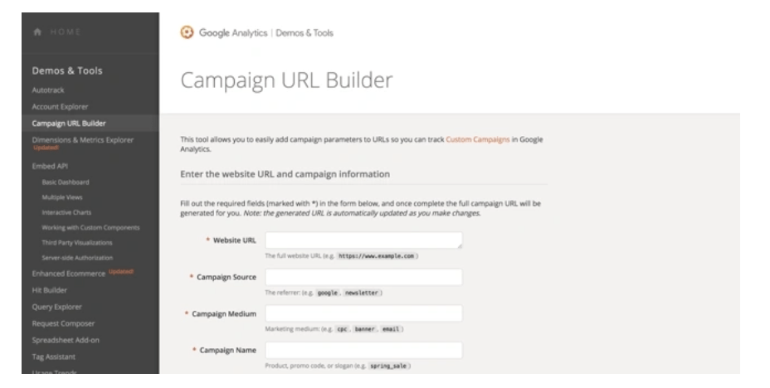Open Basic Dashboard demo

tap(66, 182)
